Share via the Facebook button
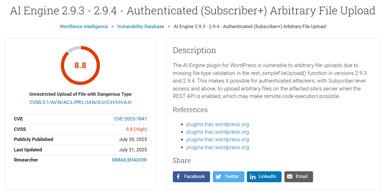Screen dimensions: 386x196 pyautogui.click(x=191, y=177)
